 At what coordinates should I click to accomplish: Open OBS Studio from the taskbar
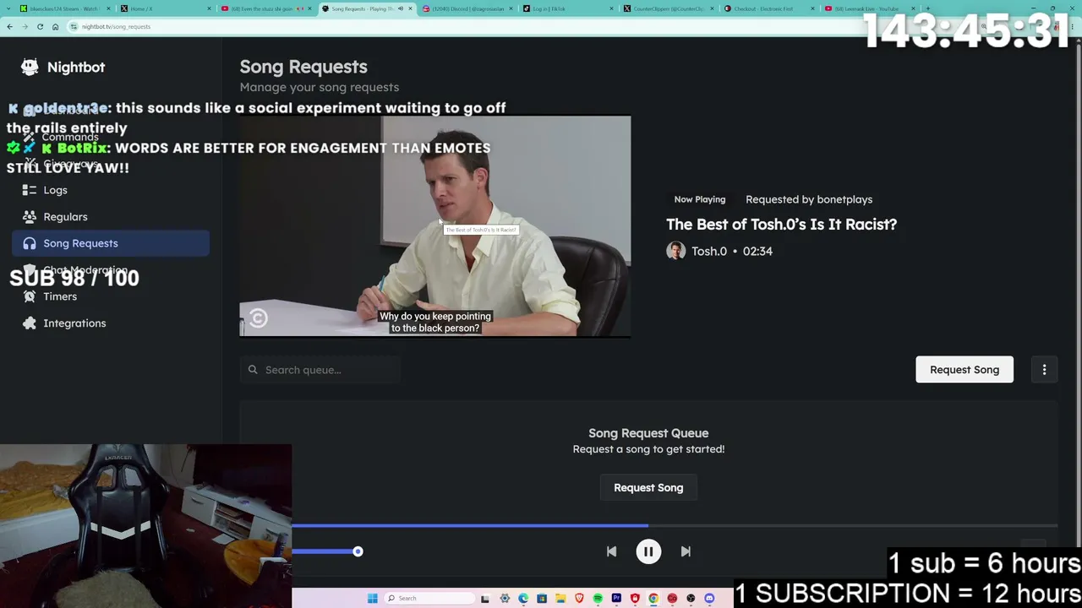[691, 598]
